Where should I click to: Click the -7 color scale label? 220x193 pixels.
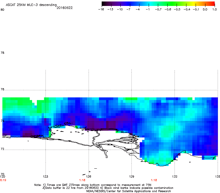[x=128, y=10]
